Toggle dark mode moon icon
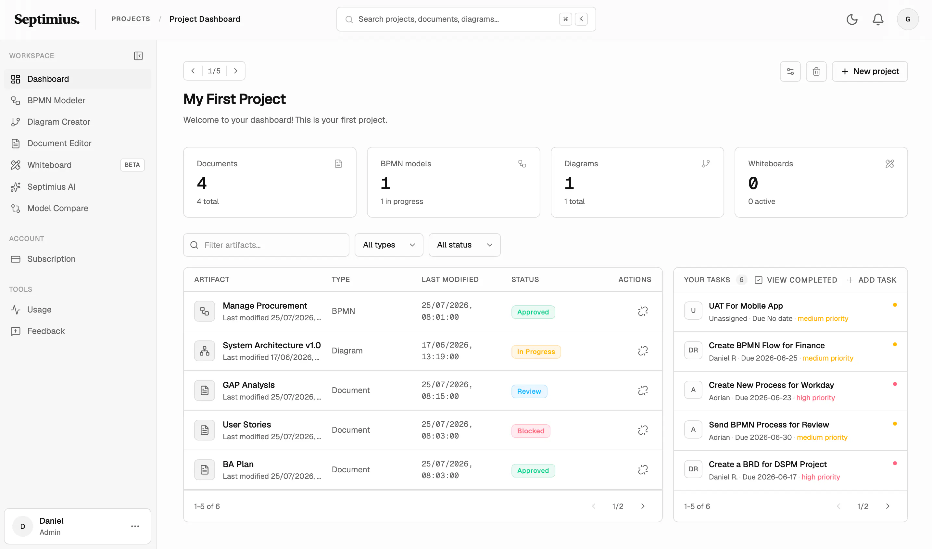The width and height of the screenshot is (932, 549). (x=852, y=19)
